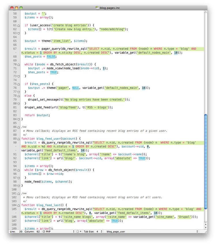Collapse the doc comment fold at line 86
216x245 pixels.
coord(18,127)
